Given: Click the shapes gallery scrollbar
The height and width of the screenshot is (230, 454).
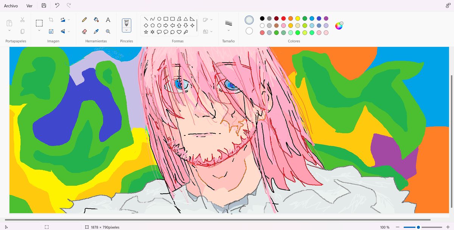Looking at the screenshot, I should [x=197, y=25].
